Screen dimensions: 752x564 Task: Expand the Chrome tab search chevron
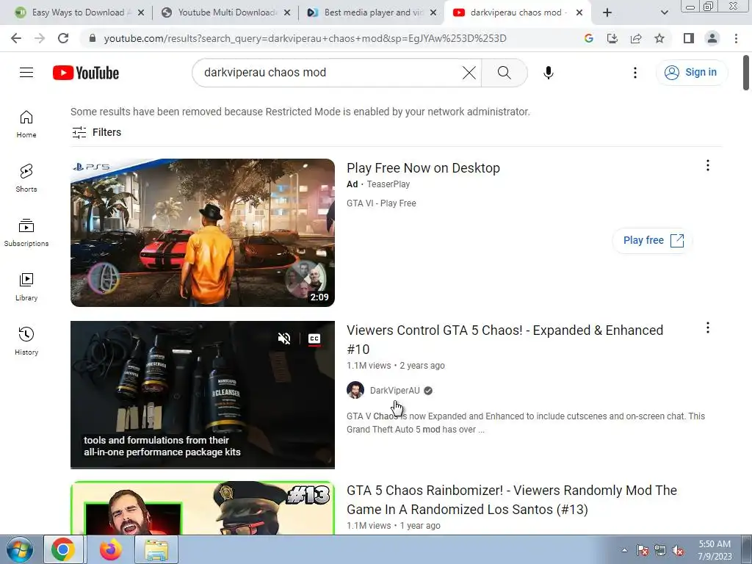[x=664, y=12]
